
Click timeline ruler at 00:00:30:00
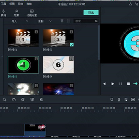(x=88, y=108)
